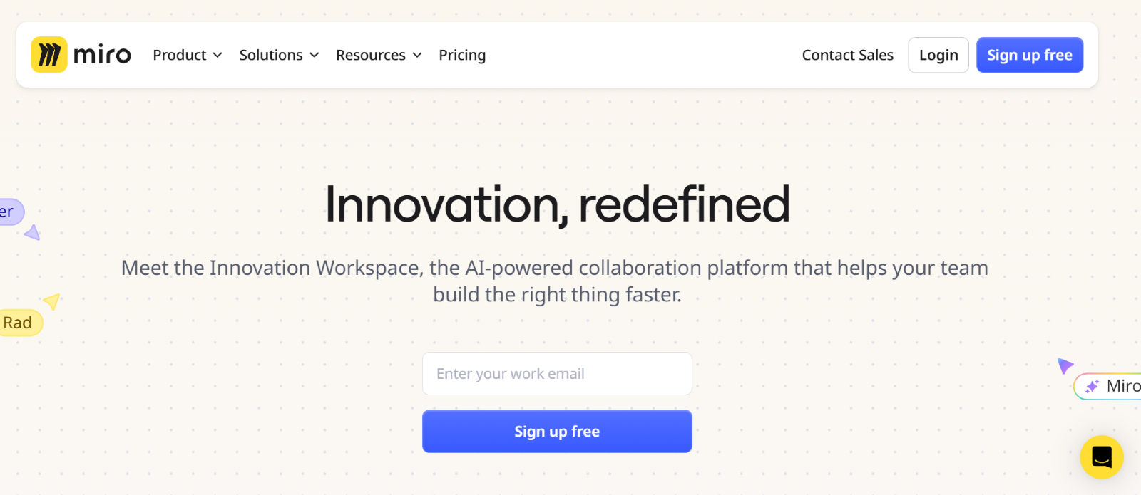
Task: Click the lavender cursor arrow at left edge
Action: pyautogui.click(x=32, y=232)
